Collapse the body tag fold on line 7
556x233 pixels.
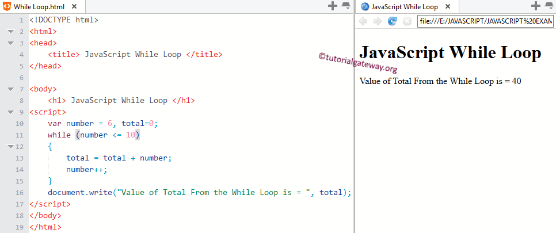(x=10, y=89)
